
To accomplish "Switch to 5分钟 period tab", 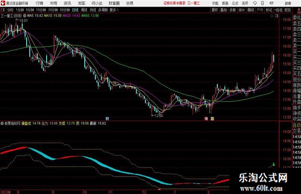I will tap(30, 10).
